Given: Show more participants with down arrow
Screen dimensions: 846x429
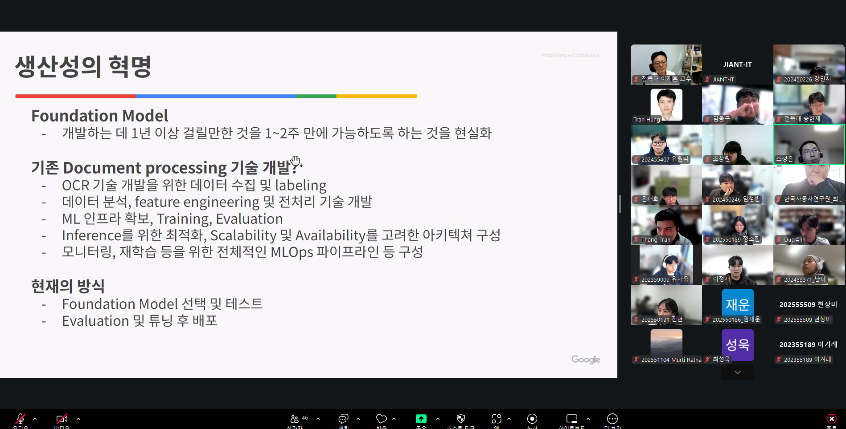Looking at the screenshot, I should (x=738, y=372).
